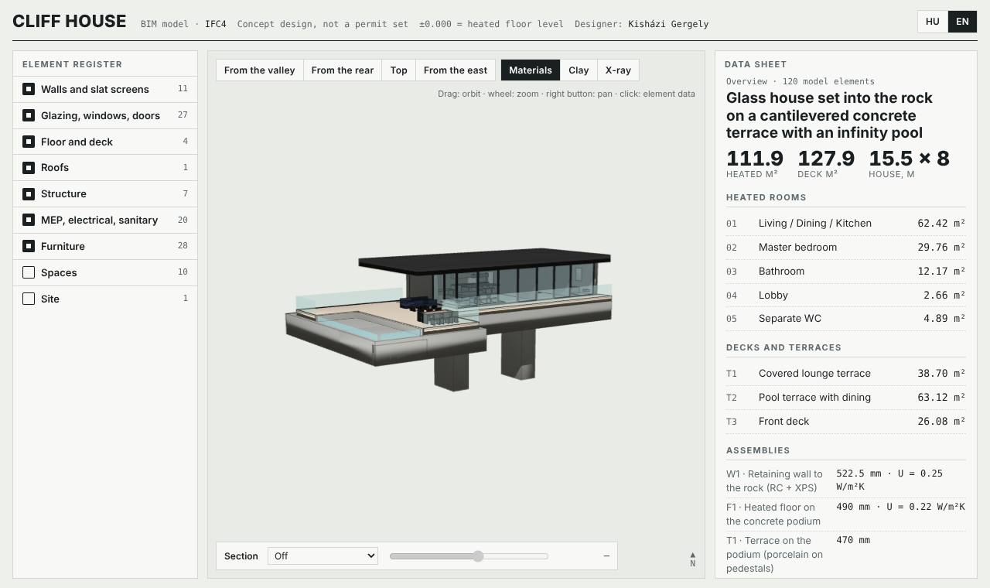Image resolution: width=990 pixels, height=588 pixels.
Task: Choose Materials render mode
Action: click(x=531, y=70)
